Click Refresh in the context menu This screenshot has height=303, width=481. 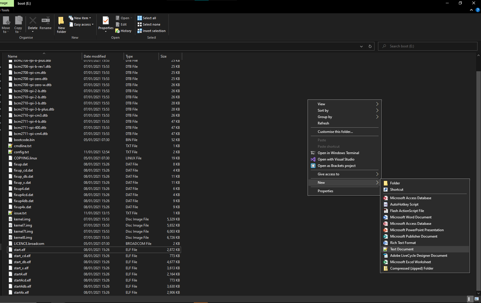pos(344,123)
